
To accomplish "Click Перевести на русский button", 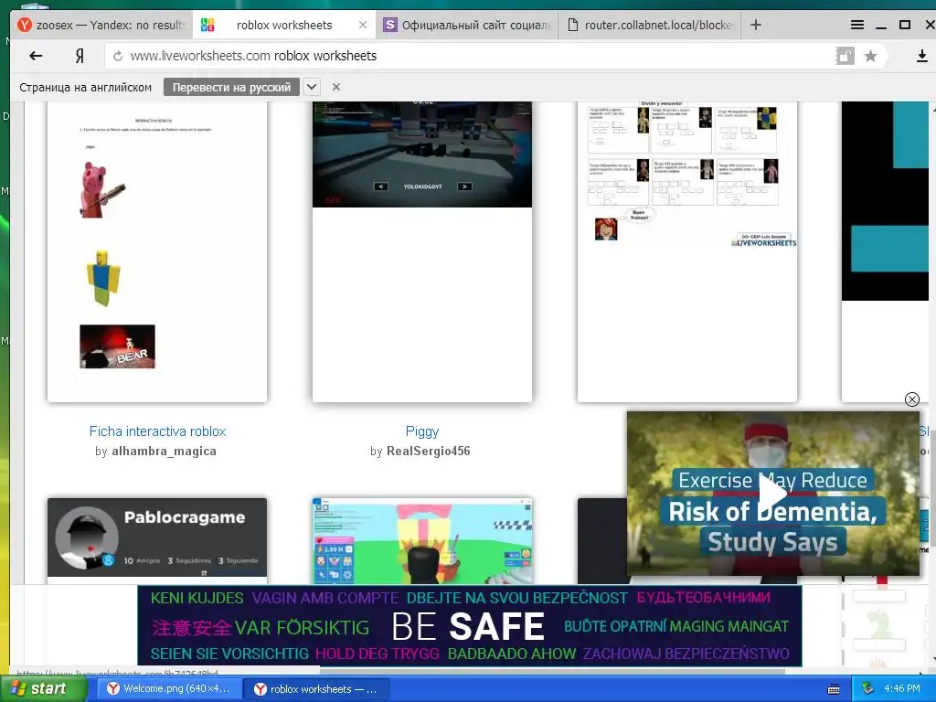I will click(231, 87).
